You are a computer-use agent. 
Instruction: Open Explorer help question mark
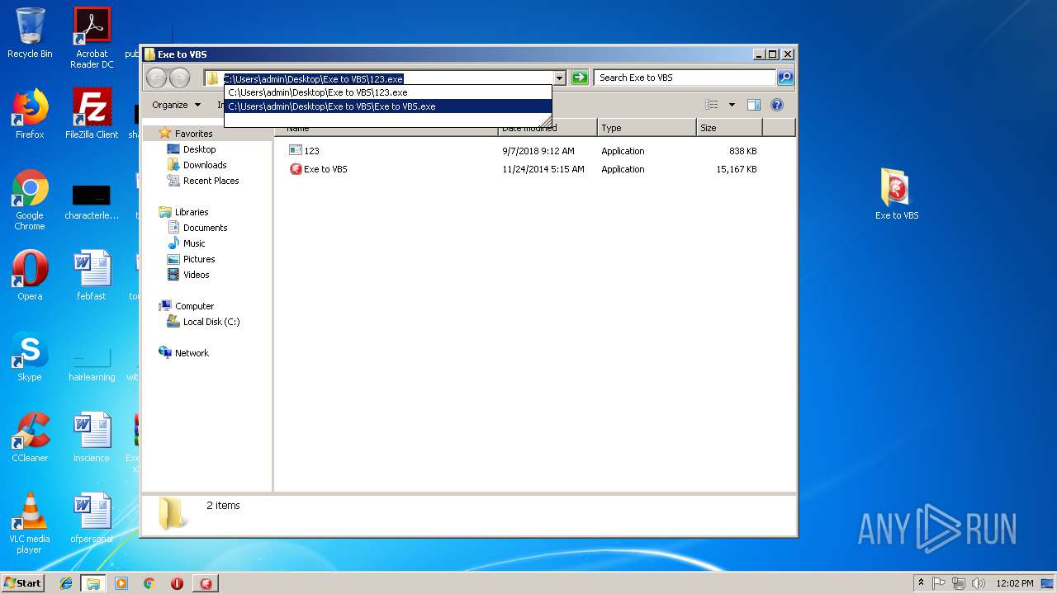pos(776,105)
